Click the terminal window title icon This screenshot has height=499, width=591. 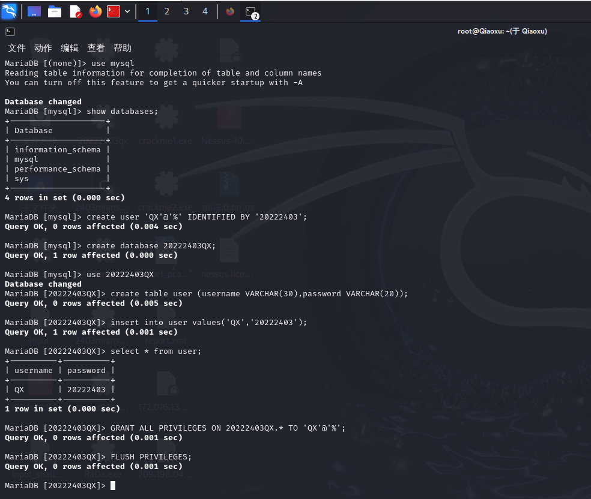coord(10,32)
